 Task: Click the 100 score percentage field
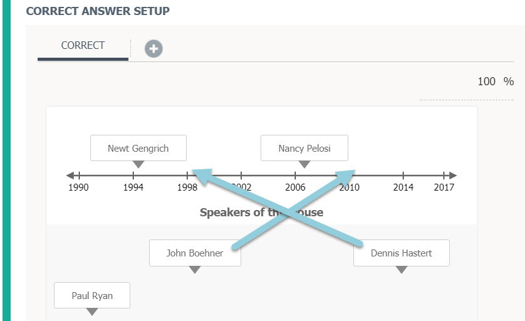486,82
